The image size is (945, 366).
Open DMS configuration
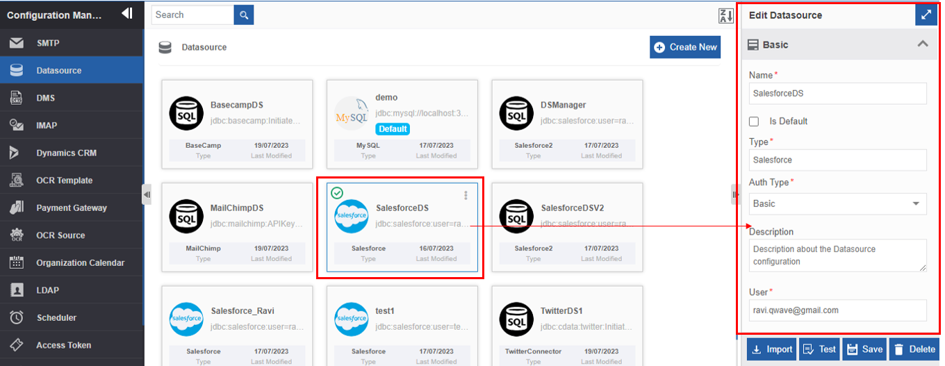click(72, 98)
